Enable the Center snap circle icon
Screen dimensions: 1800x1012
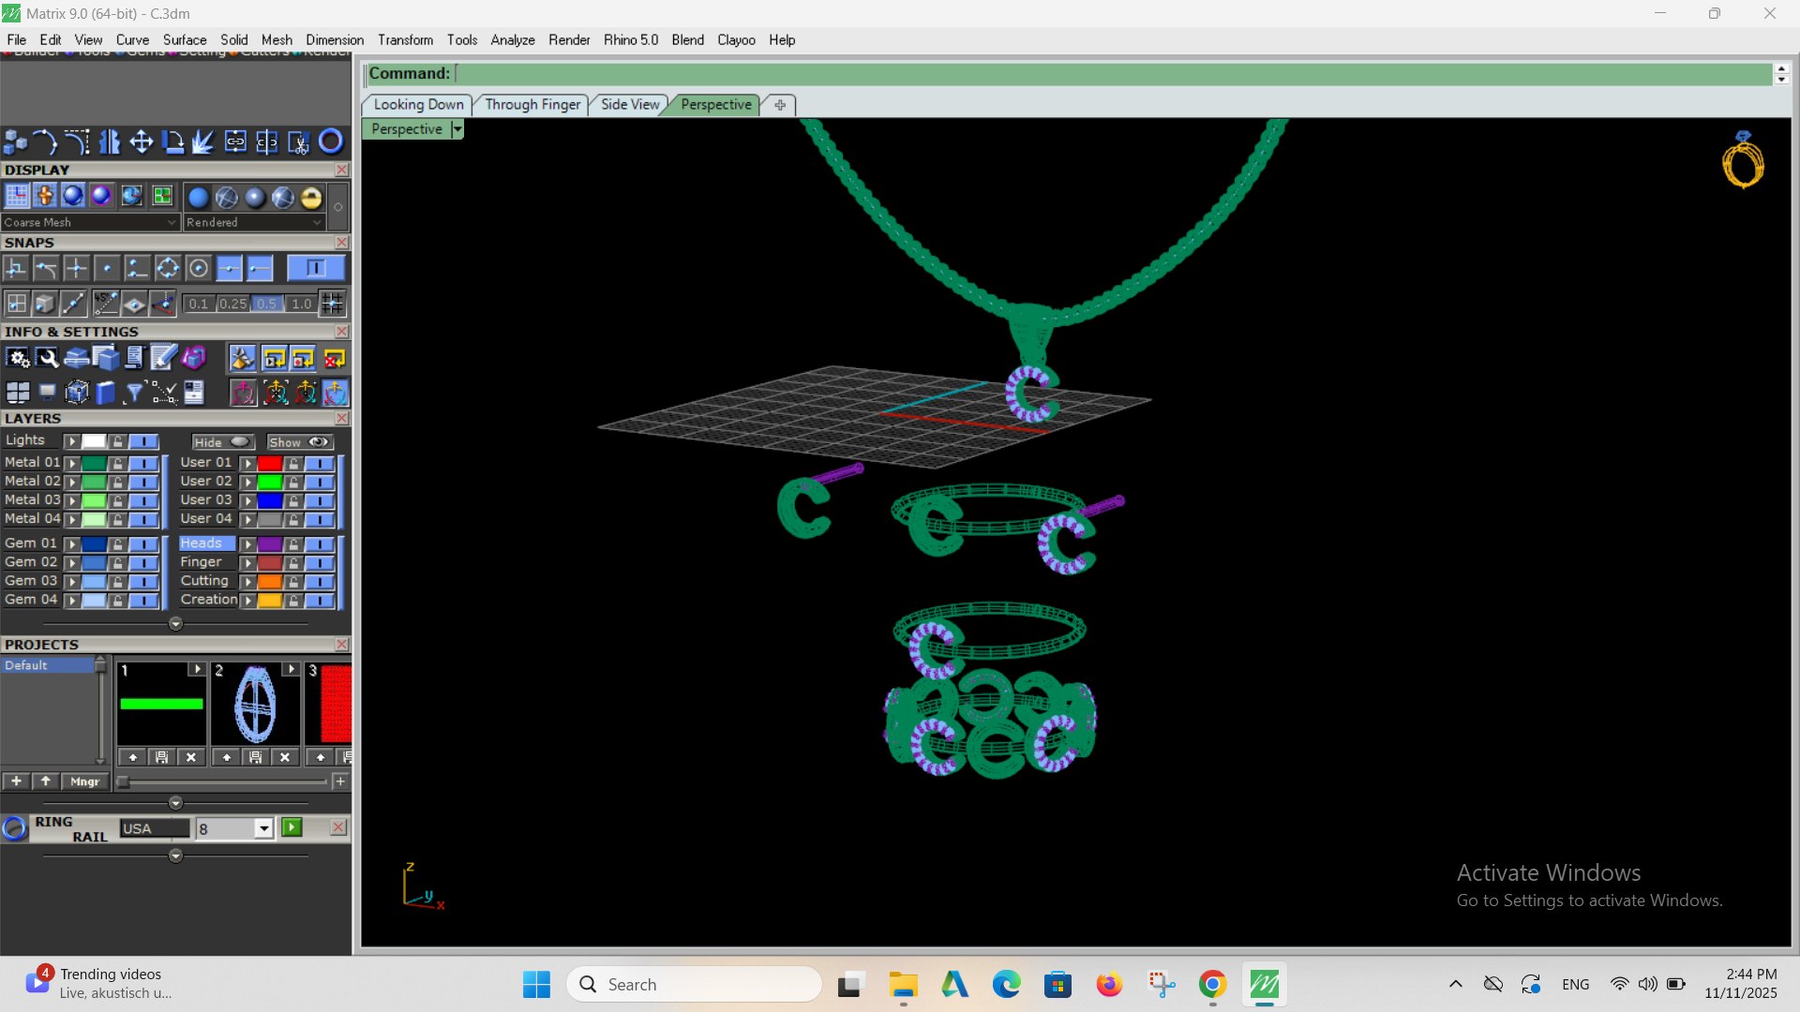pos(199,269)
